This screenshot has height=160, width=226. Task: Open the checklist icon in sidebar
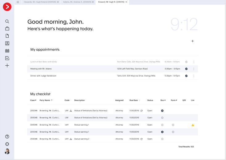click(x=7, y=58)
